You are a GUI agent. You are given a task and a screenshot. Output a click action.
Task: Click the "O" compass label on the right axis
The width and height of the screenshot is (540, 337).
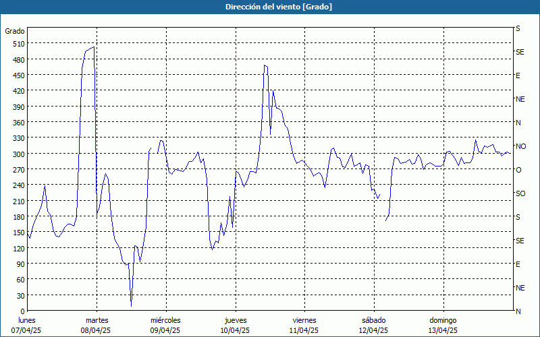tap(518, 170)
